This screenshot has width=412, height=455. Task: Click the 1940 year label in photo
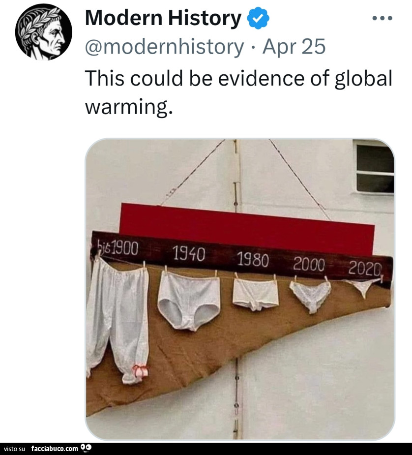coord(189,254)
